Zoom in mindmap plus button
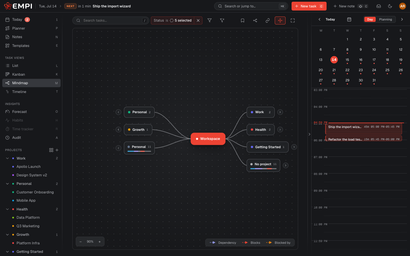Screen dimensions: 410x256 pos(100,241)
